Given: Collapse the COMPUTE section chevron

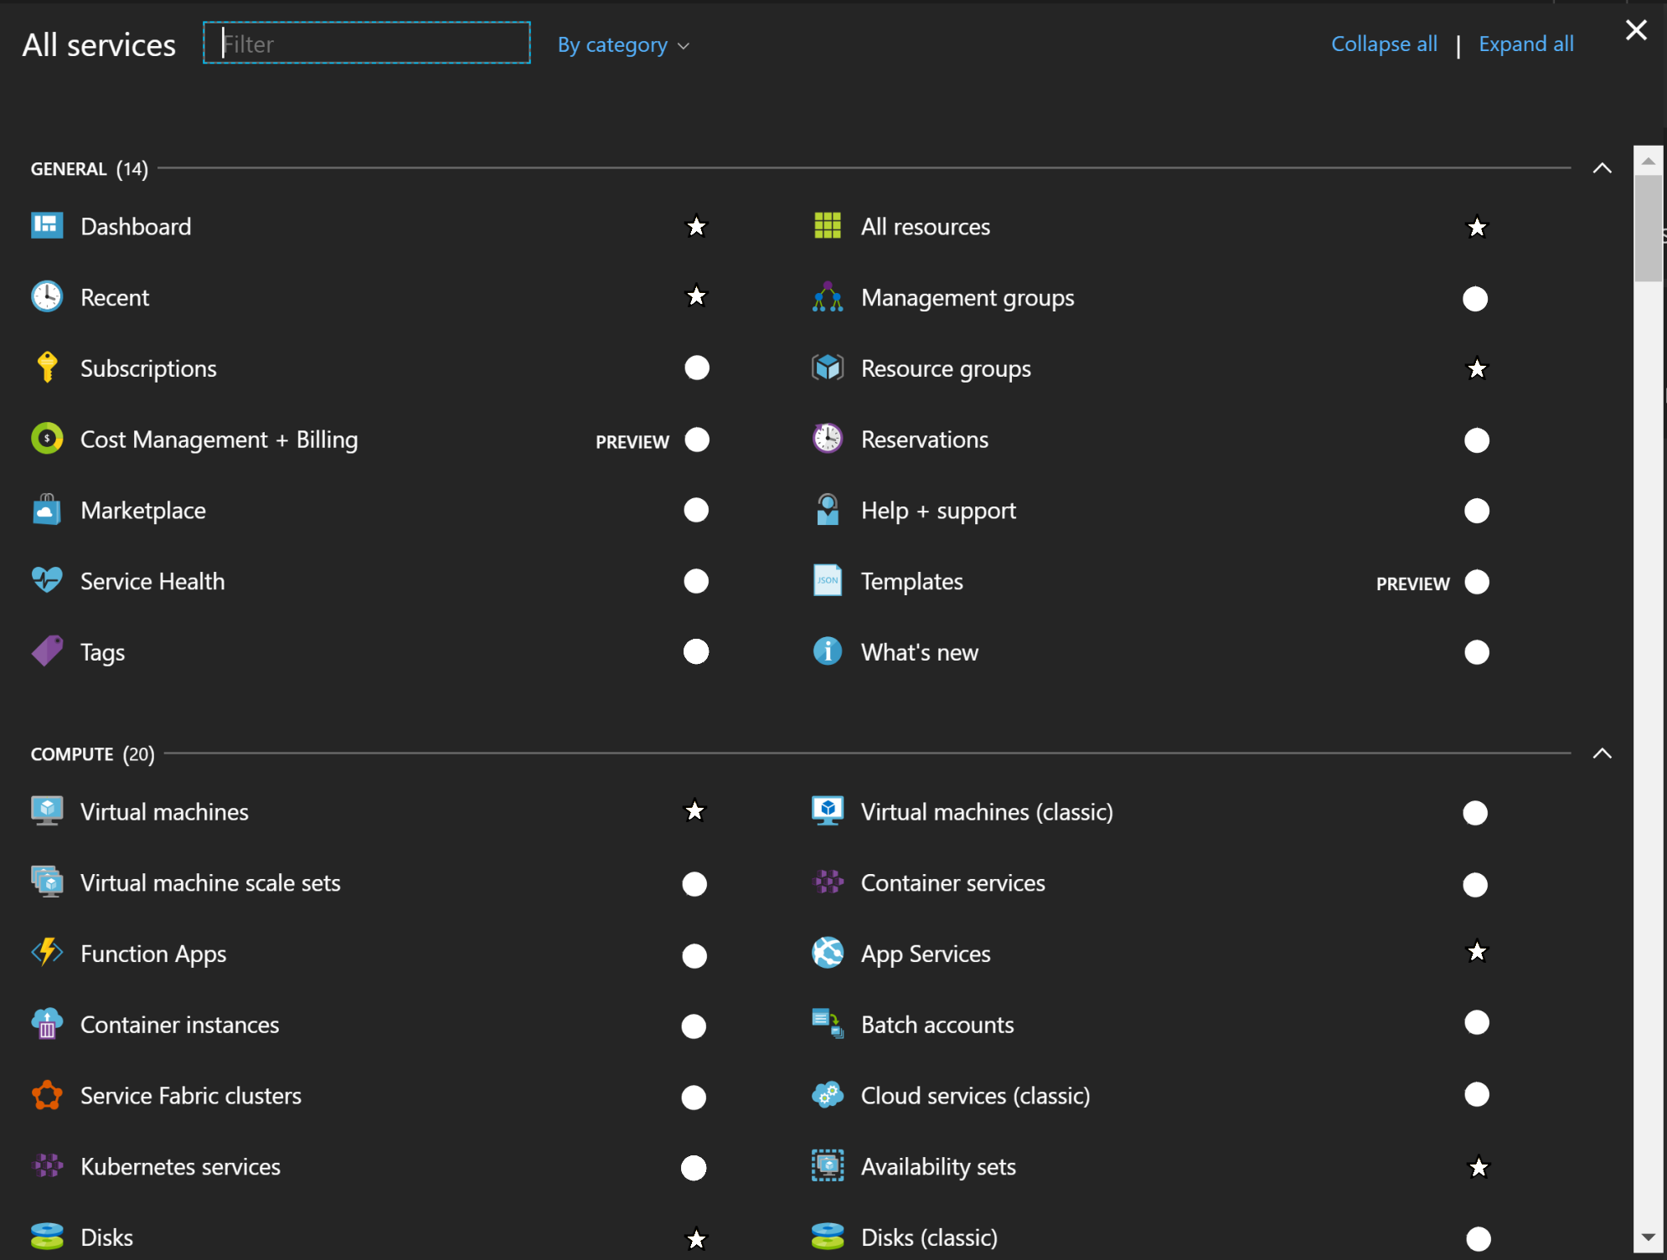Looking at the screenshot, I should coord(1602,753).
